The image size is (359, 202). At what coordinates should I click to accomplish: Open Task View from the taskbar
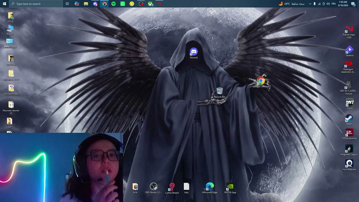click(67, 4)
